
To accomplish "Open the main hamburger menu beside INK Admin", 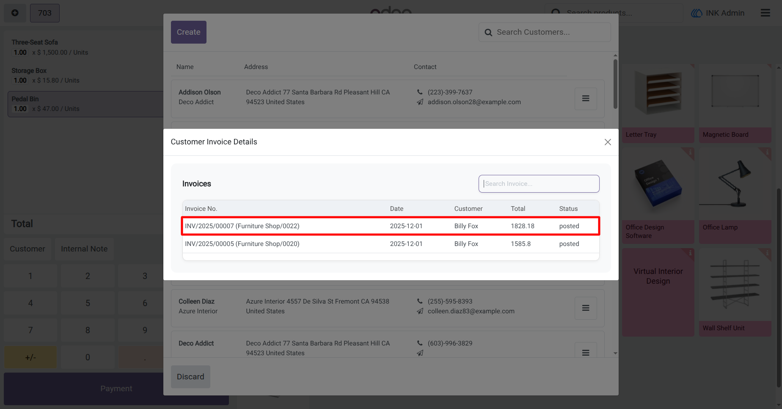I will pyautogui.click(x=765, y=13).
